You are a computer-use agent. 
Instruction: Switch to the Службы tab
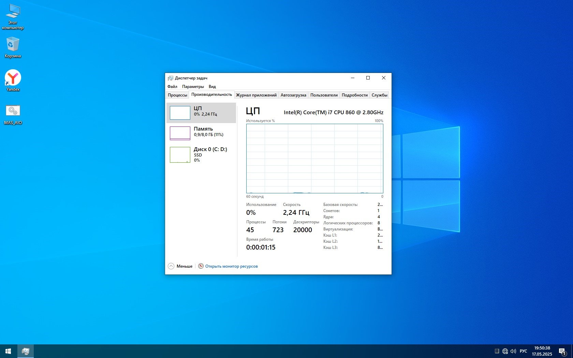379,95
